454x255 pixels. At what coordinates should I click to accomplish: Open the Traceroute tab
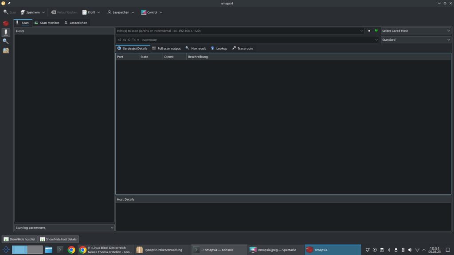(243, 48)
